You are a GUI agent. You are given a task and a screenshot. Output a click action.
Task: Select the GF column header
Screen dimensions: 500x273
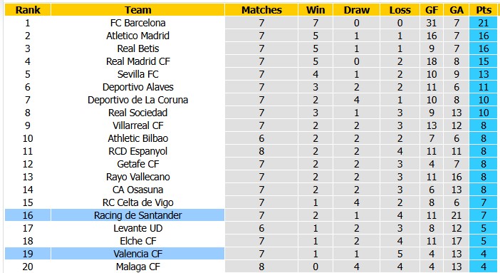pos(432,10)
